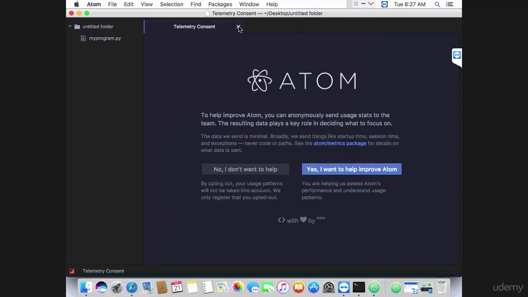The height and width of the screenshot is (297, 528).
Task: Click the Atom icon beside Terminal in Dock
Action: 374,287
